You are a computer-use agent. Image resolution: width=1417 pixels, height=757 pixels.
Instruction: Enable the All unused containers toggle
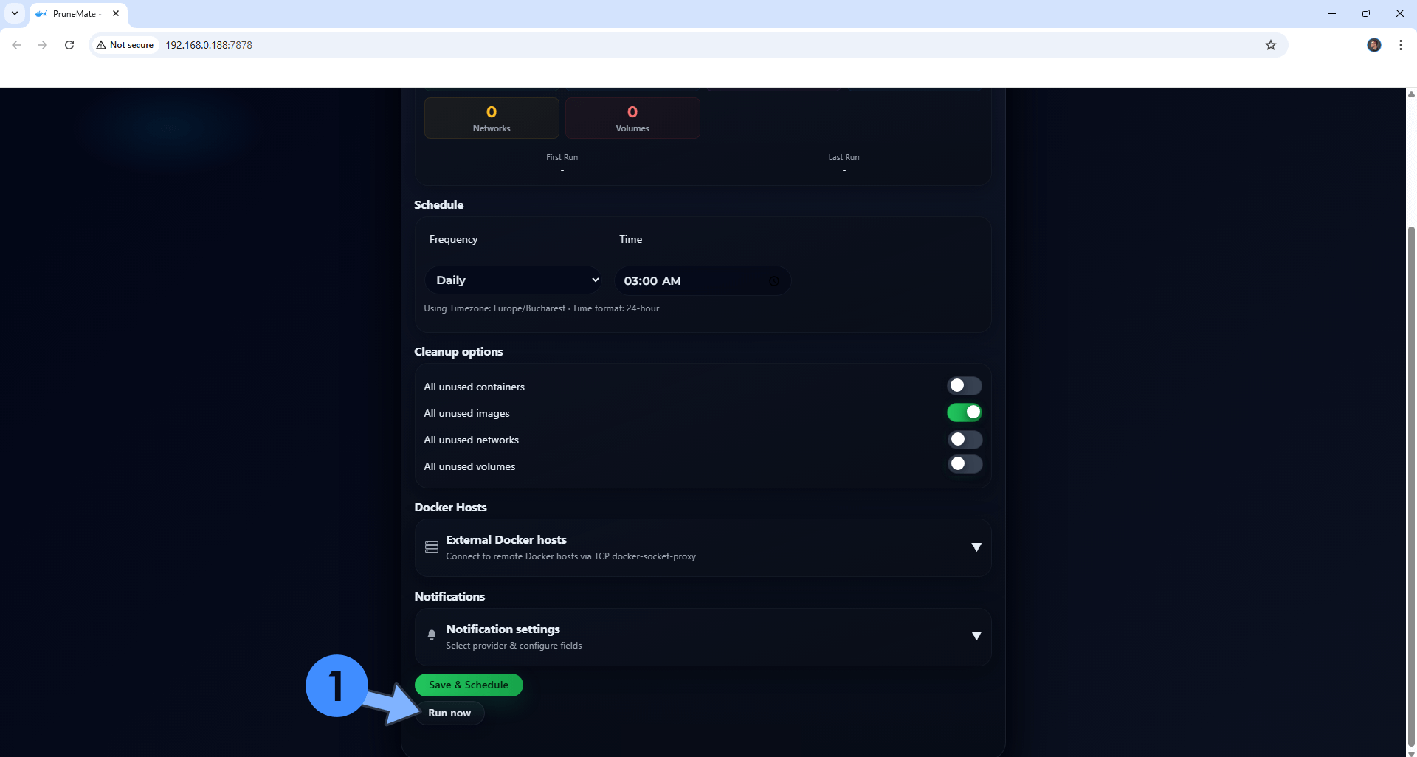[x=965, y=386]
